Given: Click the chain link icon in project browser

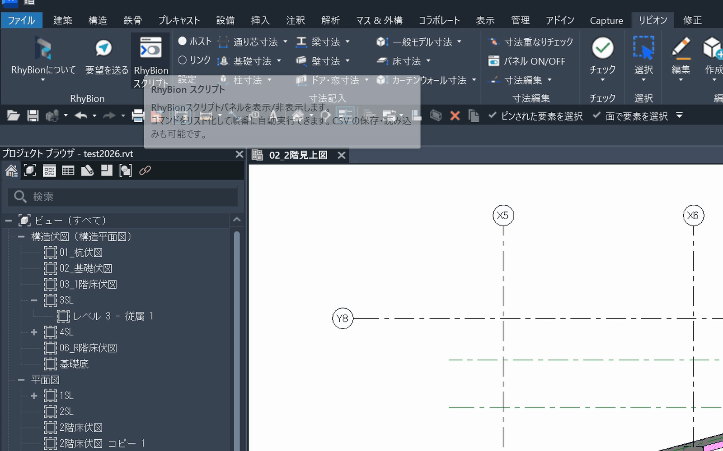Looking at the screenshot, I should point(145,170).
